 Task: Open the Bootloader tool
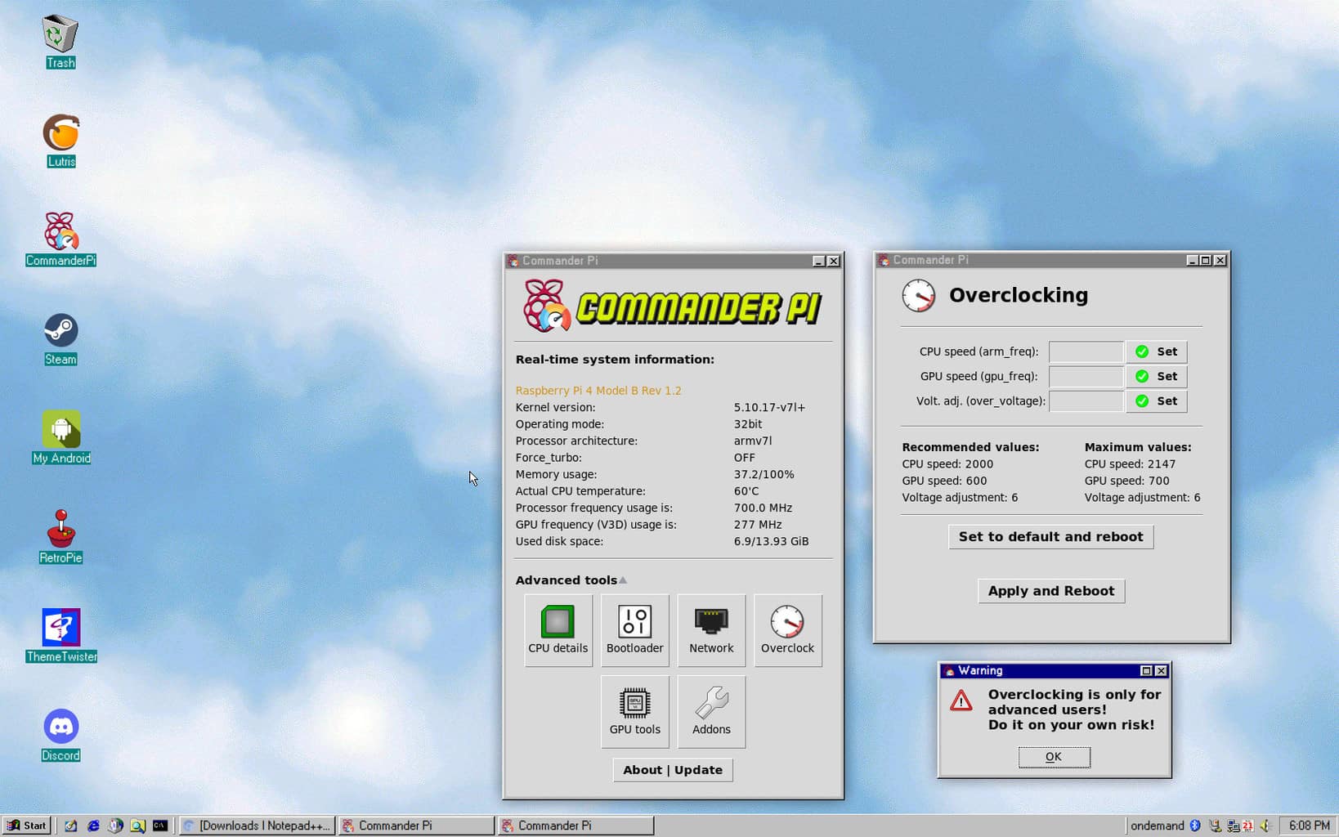[634, 630]
